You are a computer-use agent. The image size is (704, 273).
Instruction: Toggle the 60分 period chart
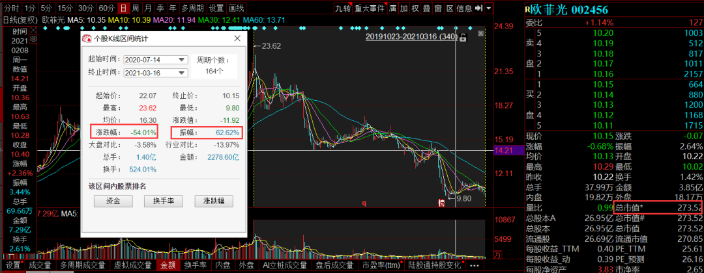106,8
